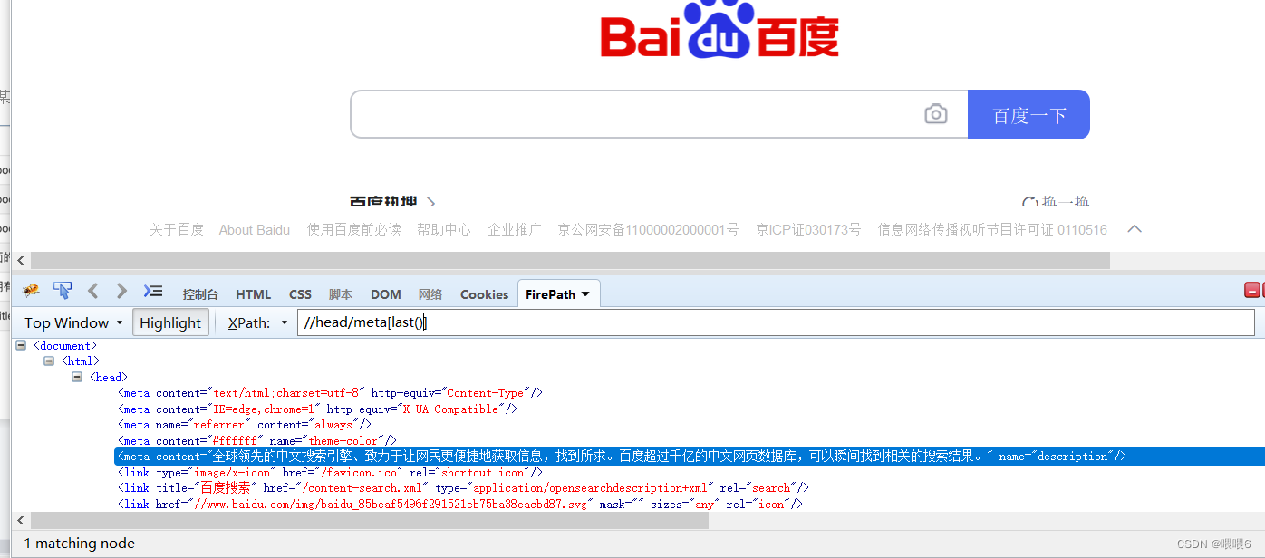Click the camera image-search icon
The image size is (1265, 558).
tap(936, 114)
